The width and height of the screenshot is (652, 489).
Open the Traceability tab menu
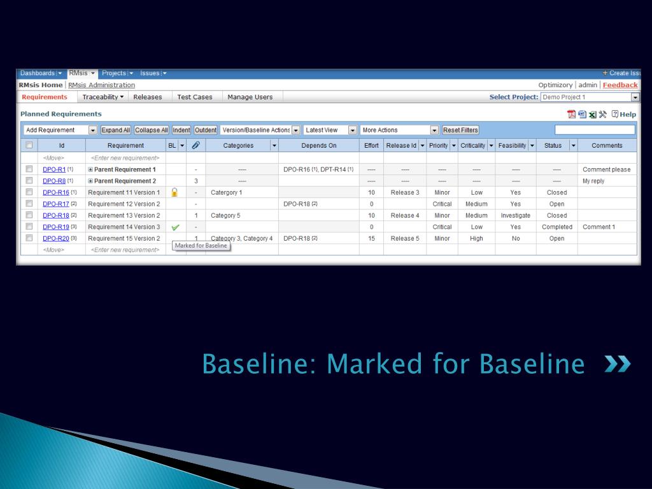coord(103,97)
